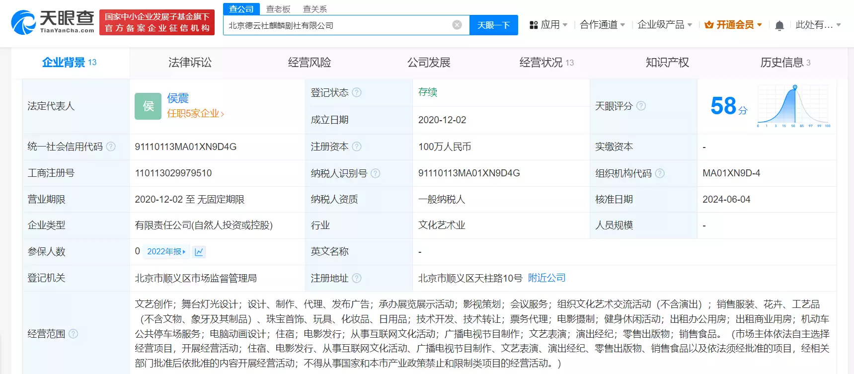
Task: Click the 58分 Tianyan score
Action: 729,106
